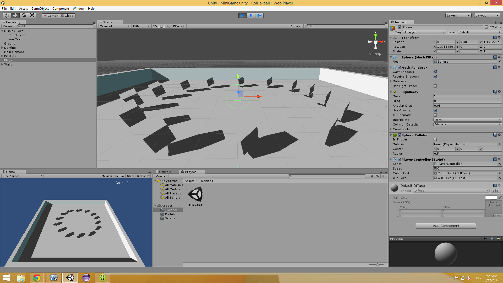
Task: Open Collision Detection dropdown
Action: click(468, 124)
